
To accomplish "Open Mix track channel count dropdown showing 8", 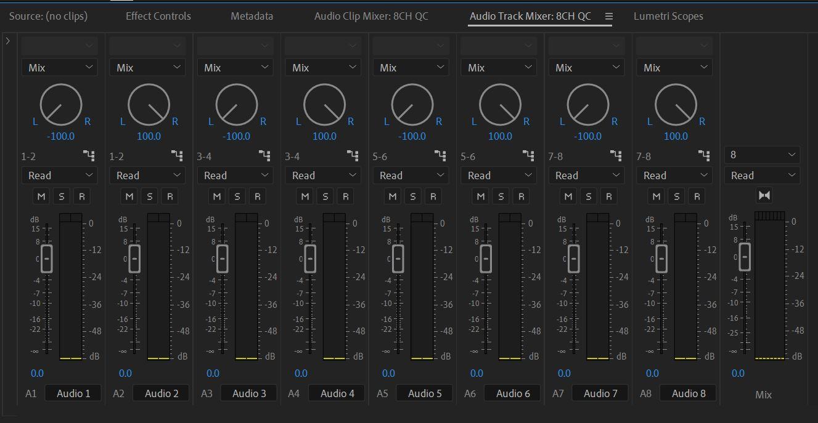I will point(763,155).
